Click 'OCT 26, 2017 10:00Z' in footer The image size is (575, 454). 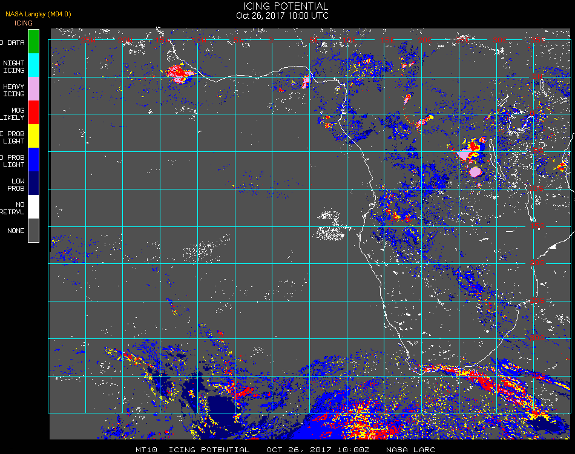point(318,450)
